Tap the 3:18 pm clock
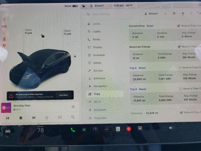 (x=118, y=6)
